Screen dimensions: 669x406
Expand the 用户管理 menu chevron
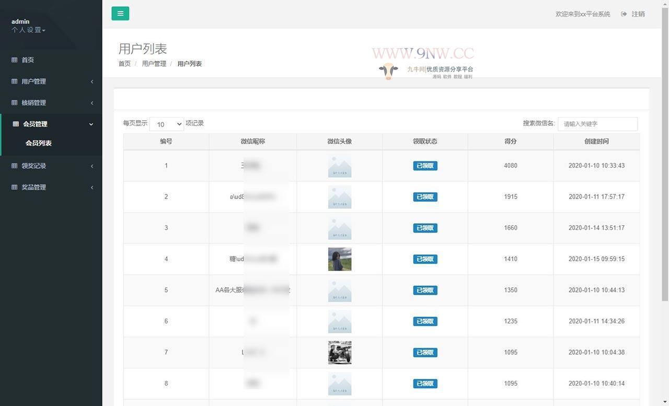(92, 82)
